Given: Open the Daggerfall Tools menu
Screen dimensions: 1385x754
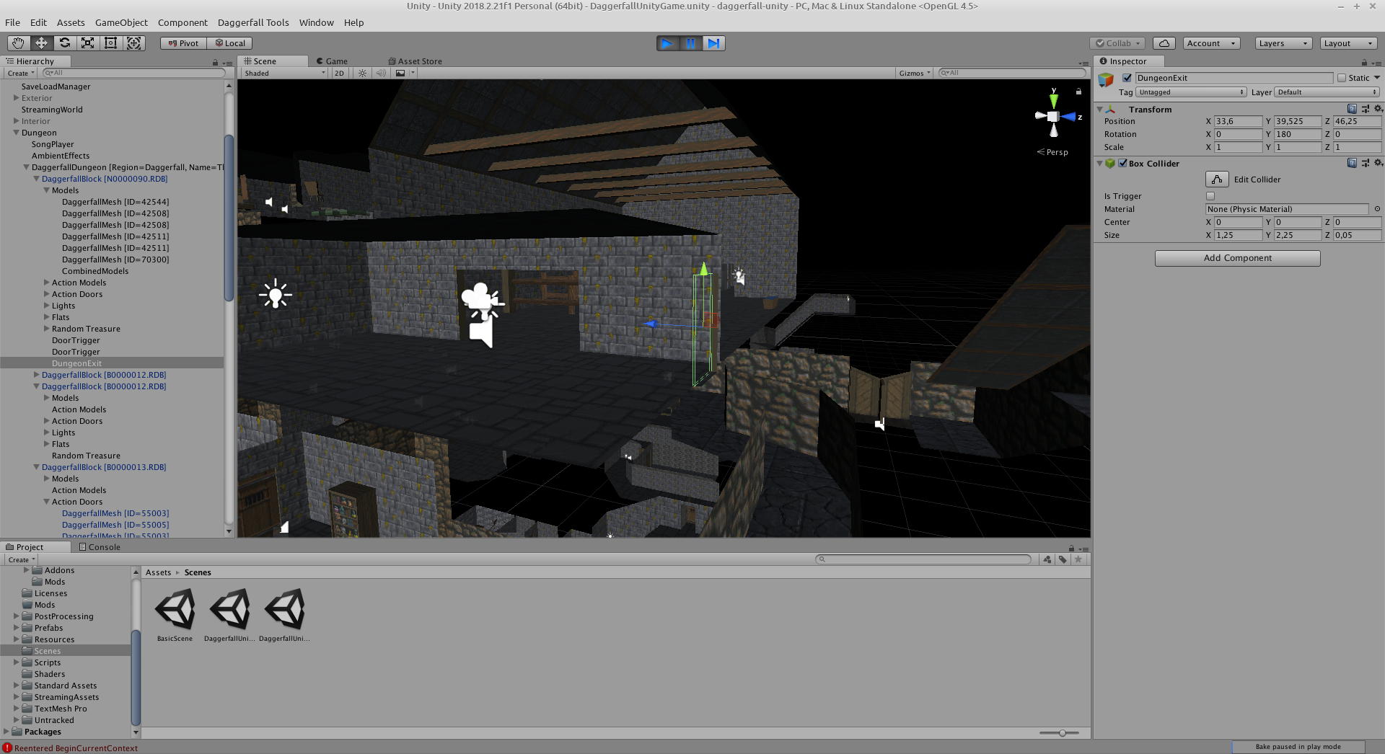Looking at the screenshot, I should [x=253, y=22].
